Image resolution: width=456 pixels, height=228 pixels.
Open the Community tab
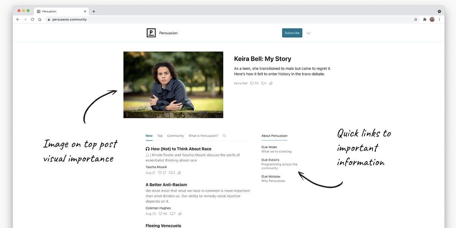(175, 136)
